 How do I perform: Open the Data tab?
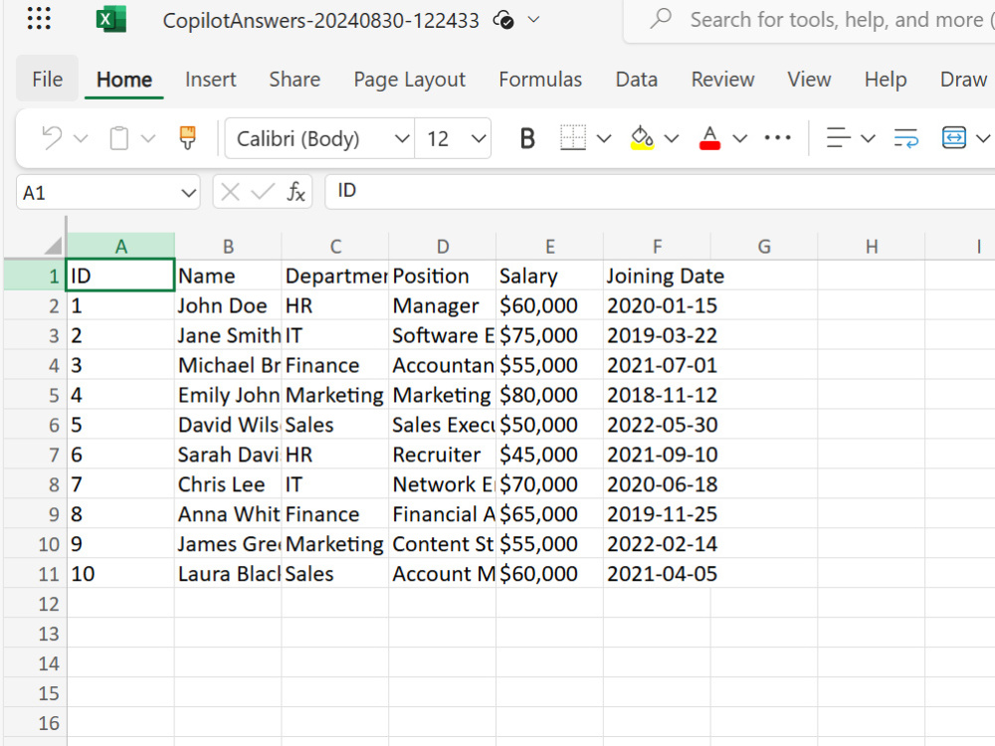point(637,80)
